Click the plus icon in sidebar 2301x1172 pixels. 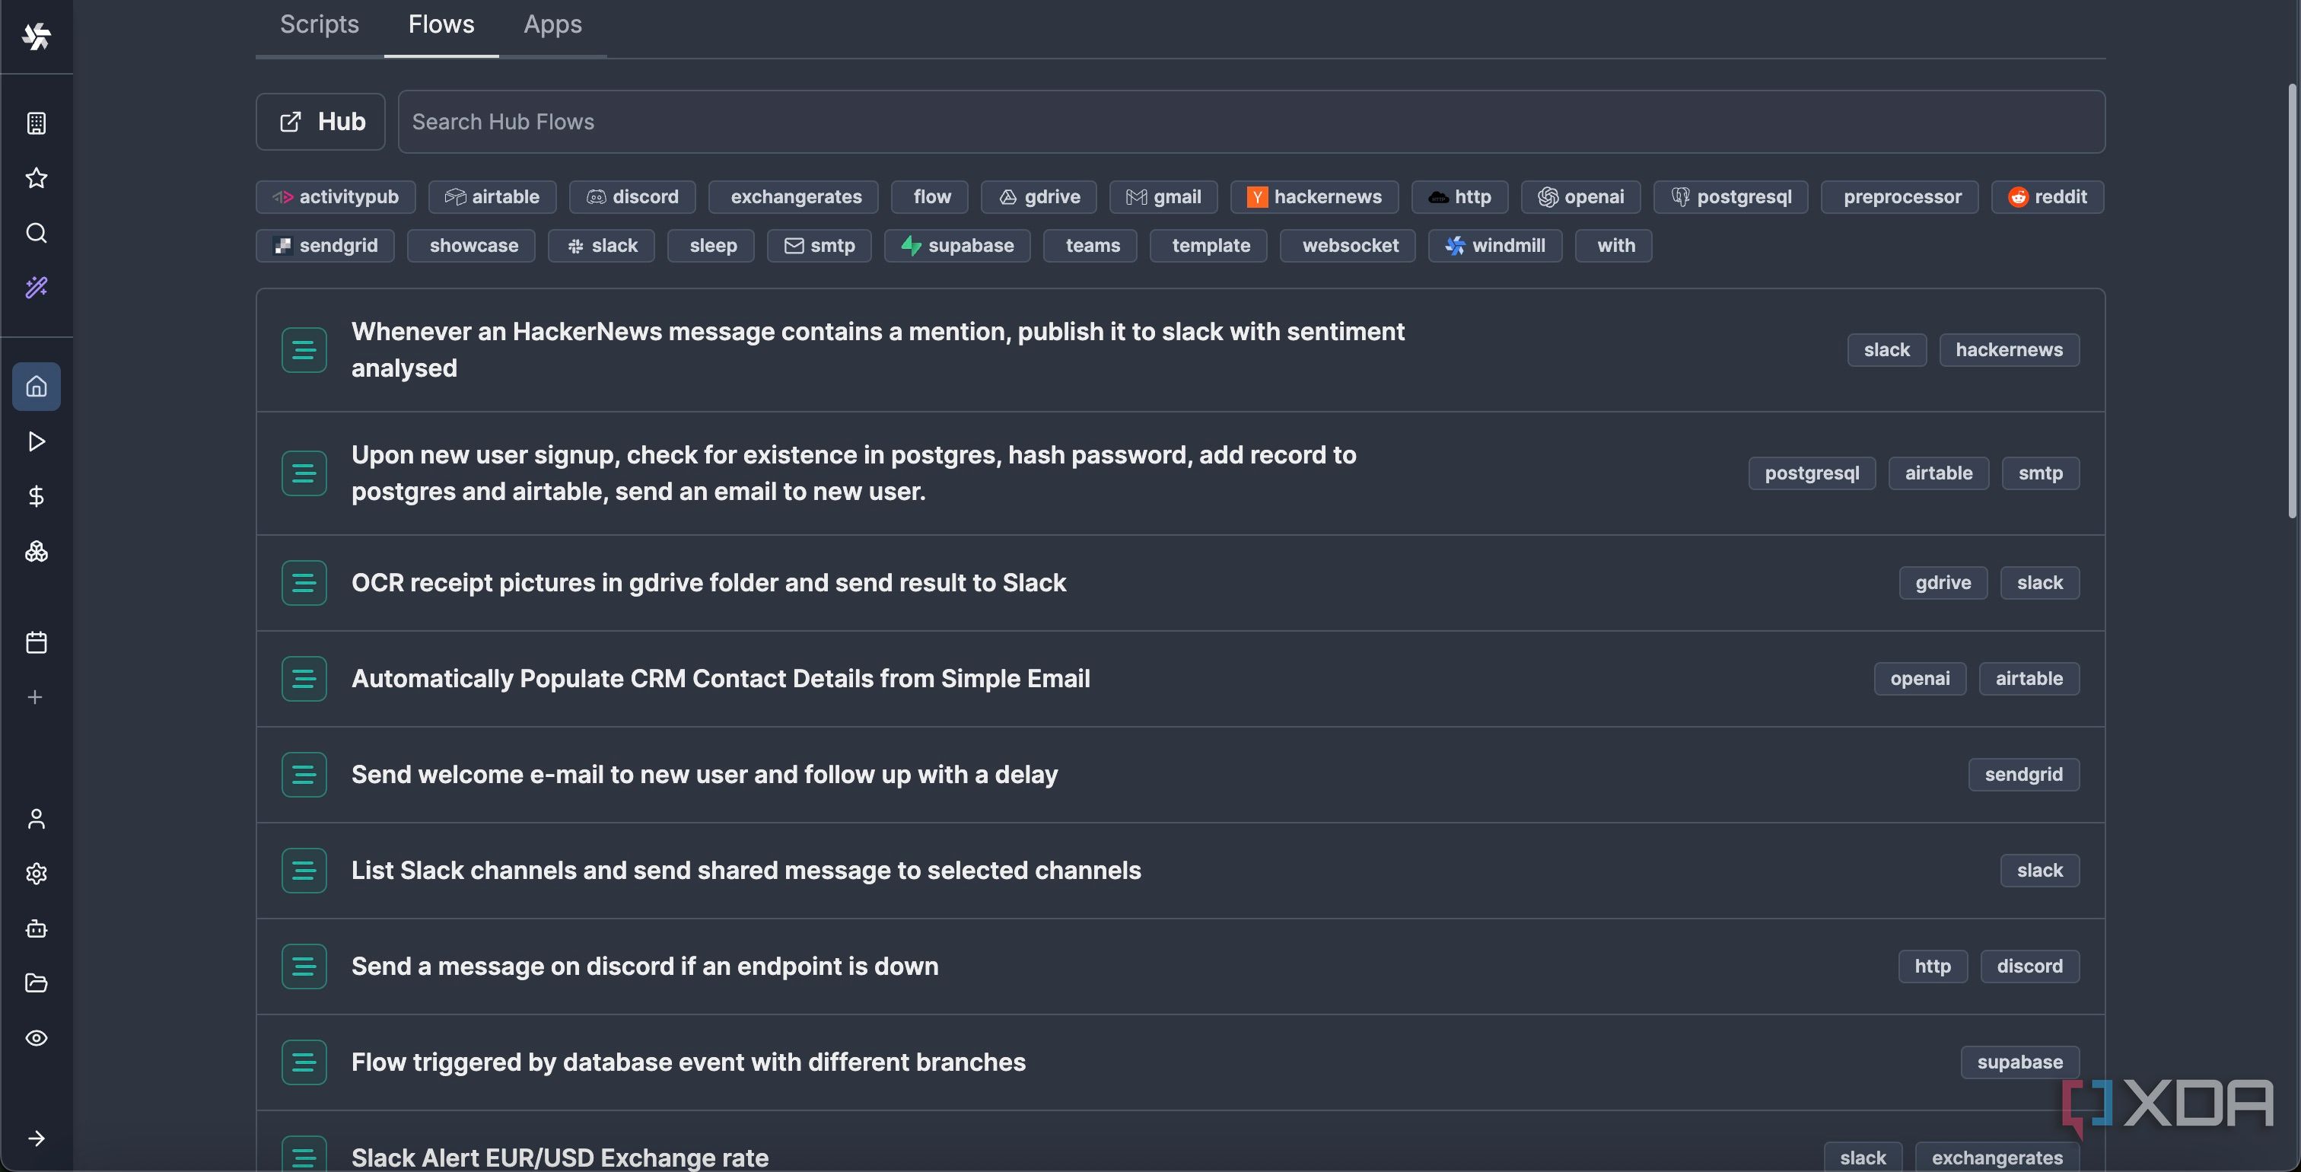[x=36, y=697]
